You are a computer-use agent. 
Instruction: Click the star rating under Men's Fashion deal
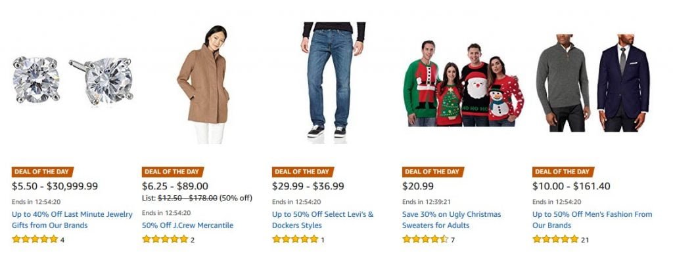555,239
